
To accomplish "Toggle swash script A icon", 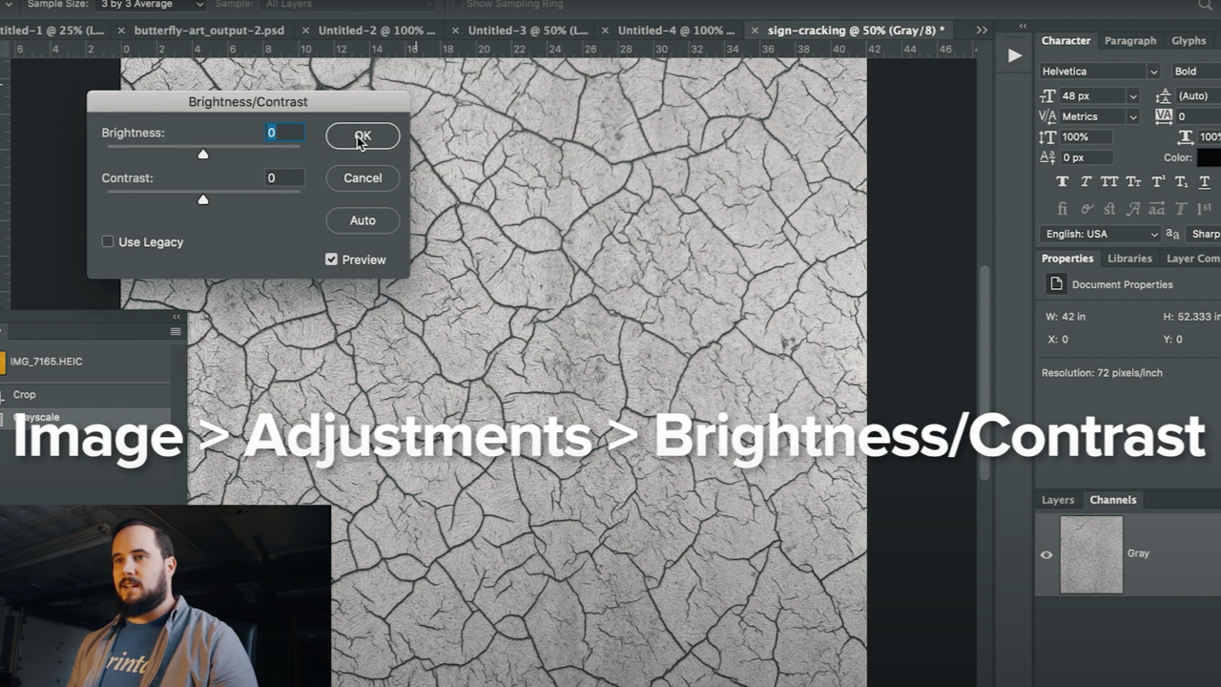I will click(1133, 209).
